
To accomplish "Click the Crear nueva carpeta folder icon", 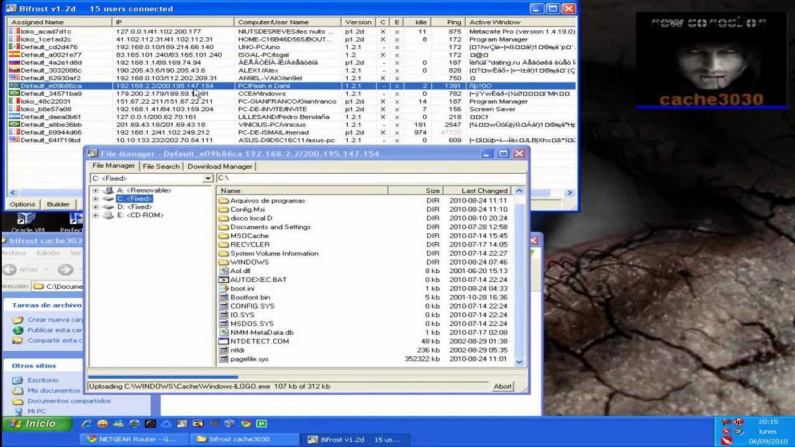I will [18, 320].
